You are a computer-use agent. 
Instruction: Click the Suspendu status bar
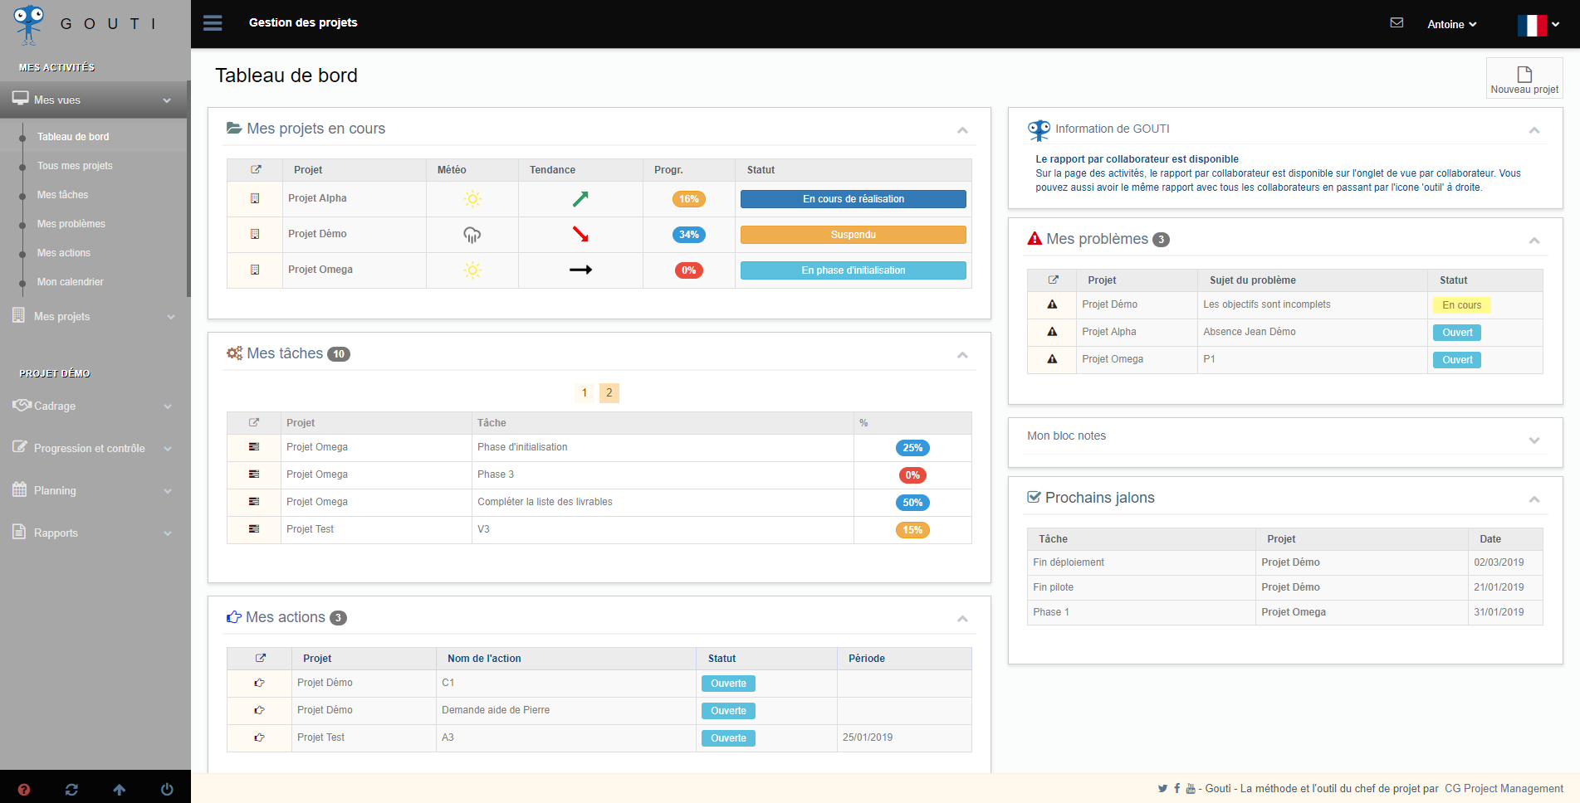[854, 235]
